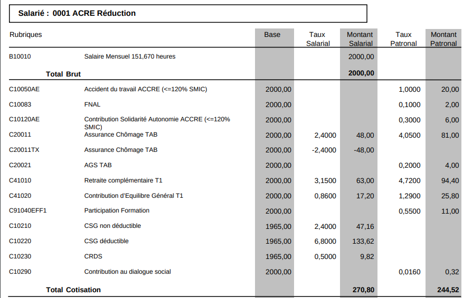Select 'Contribution d'Equilibre Général T1' label
Image resolution: width=463 pixels, height=298 pixels.
tap(134, 196)
